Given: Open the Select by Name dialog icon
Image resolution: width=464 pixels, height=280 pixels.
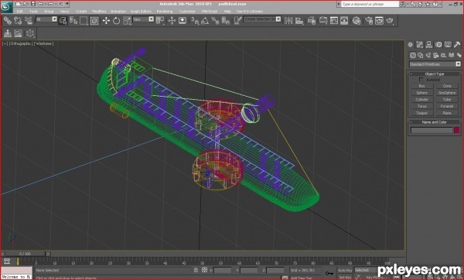Looking at the screenshot, I should 73,20.
